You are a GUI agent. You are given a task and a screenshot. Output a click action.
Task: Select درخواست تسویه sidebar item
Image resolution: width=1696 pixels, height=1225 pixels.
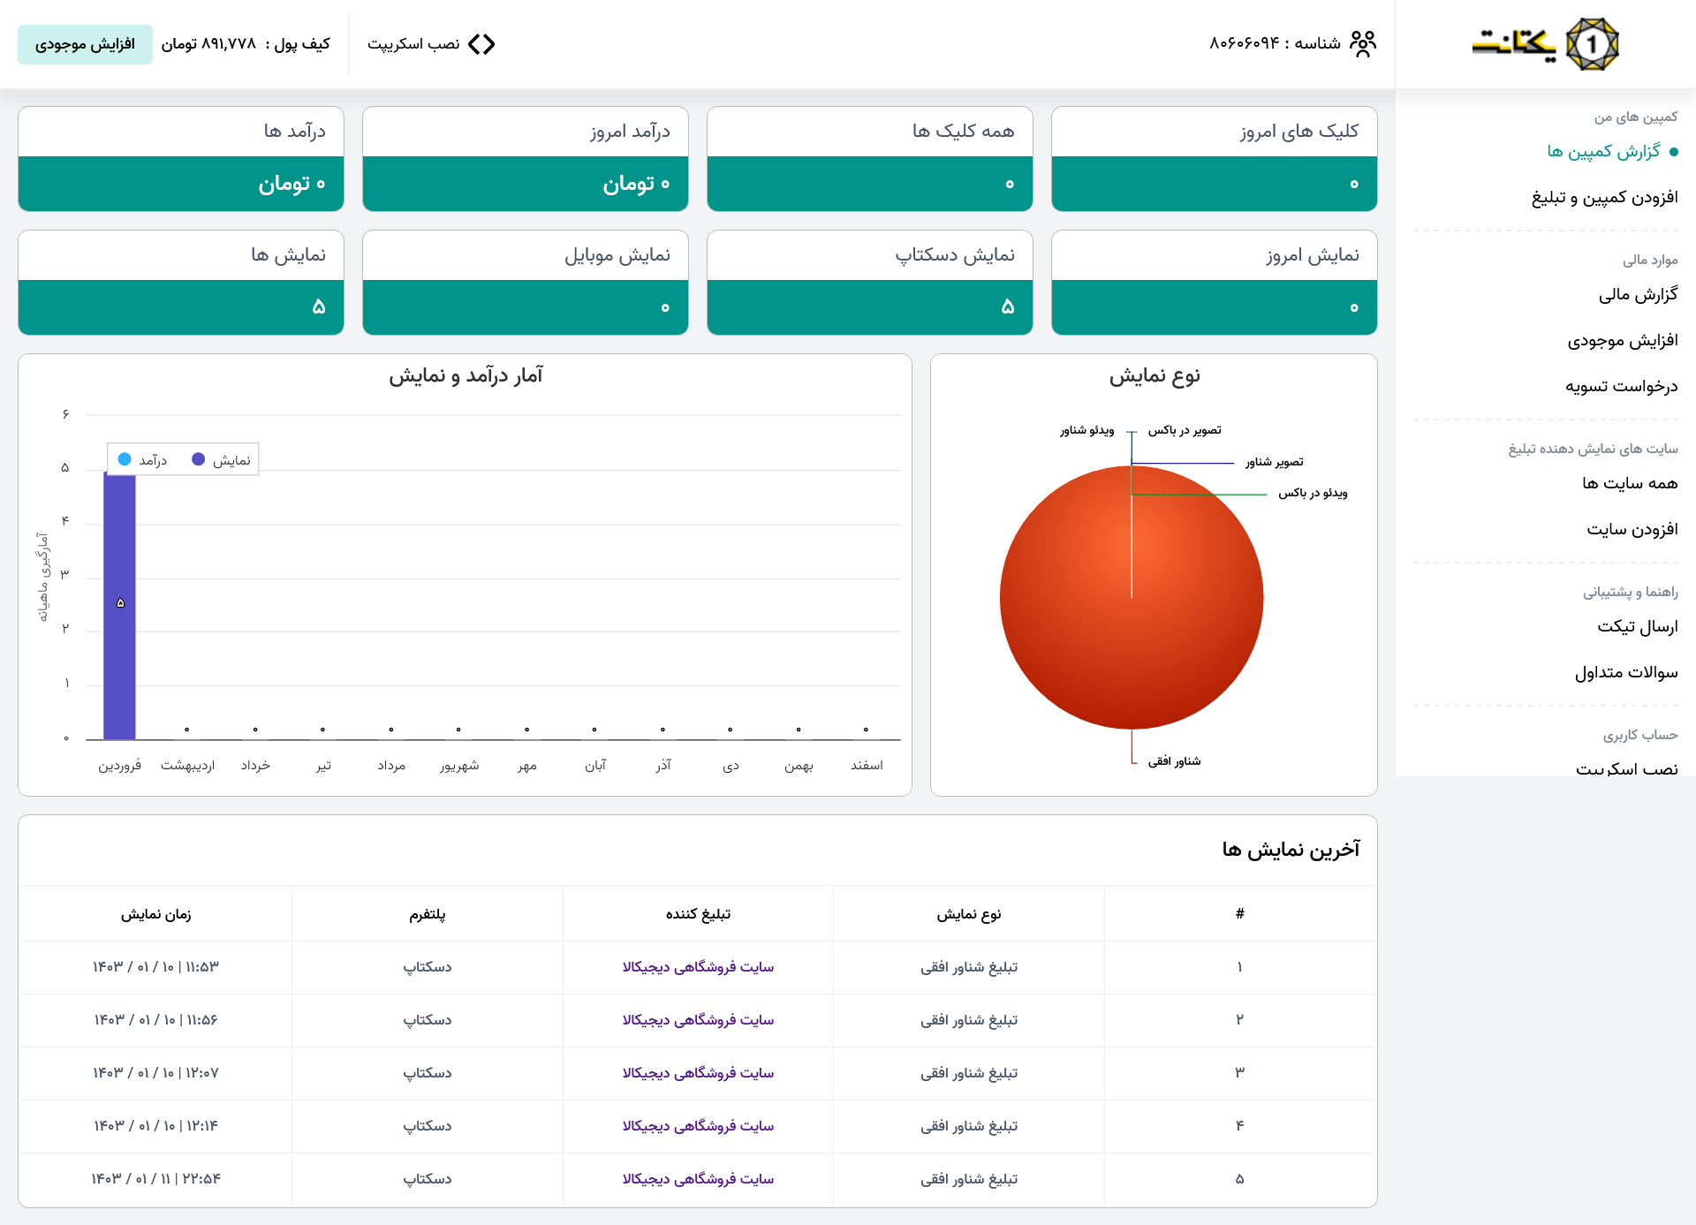coord(1621,387)
